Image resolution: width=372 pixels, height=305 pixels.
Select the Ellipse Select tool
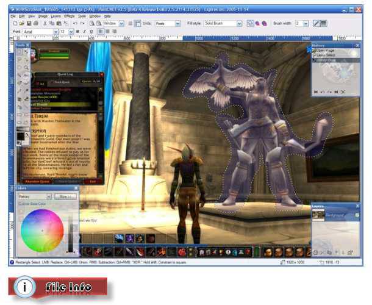pos(20,68)
